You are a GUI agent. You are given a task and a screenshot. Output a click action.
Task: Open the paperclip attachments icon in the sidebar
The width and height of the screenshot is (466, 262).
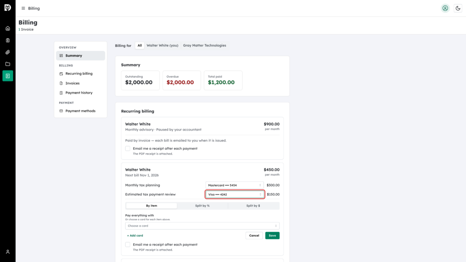pyautogui.click(x=8, y=52)
